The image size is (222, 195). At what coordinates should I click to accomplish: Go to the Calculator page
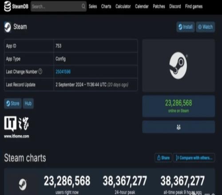point(123,6)
